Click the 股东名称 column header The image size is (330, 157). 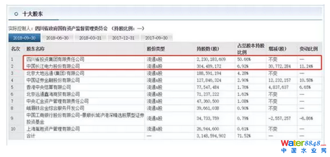35,49
